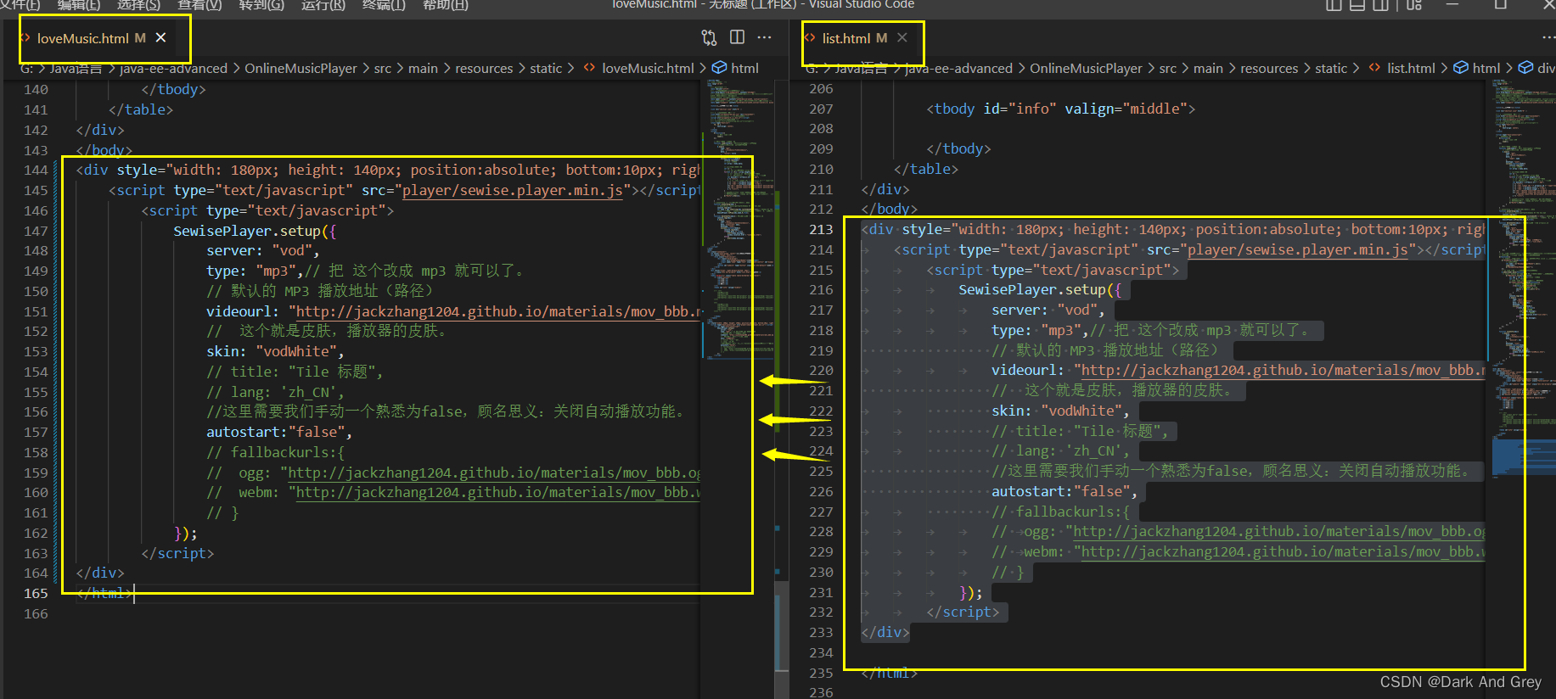Follow ogg URL link on line 159
Image resolution: width=1556 pixels, height=699 pixels.
point(494,473)
